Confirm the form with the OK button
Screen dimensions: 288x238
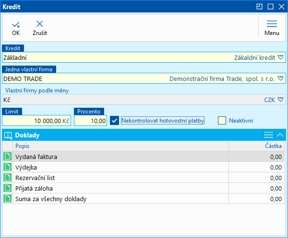[16, 29]
